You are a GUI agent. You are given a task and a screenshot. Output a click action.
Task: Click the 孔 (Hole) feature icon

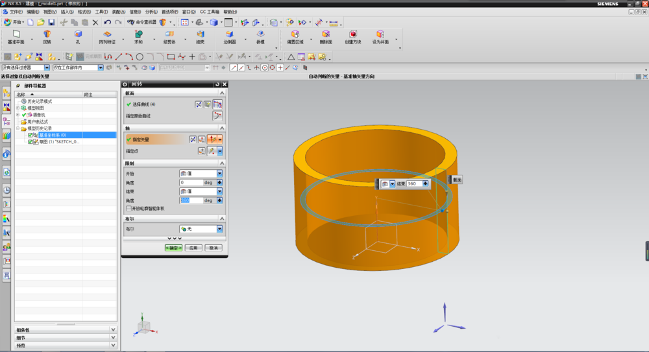coord(78,35)
